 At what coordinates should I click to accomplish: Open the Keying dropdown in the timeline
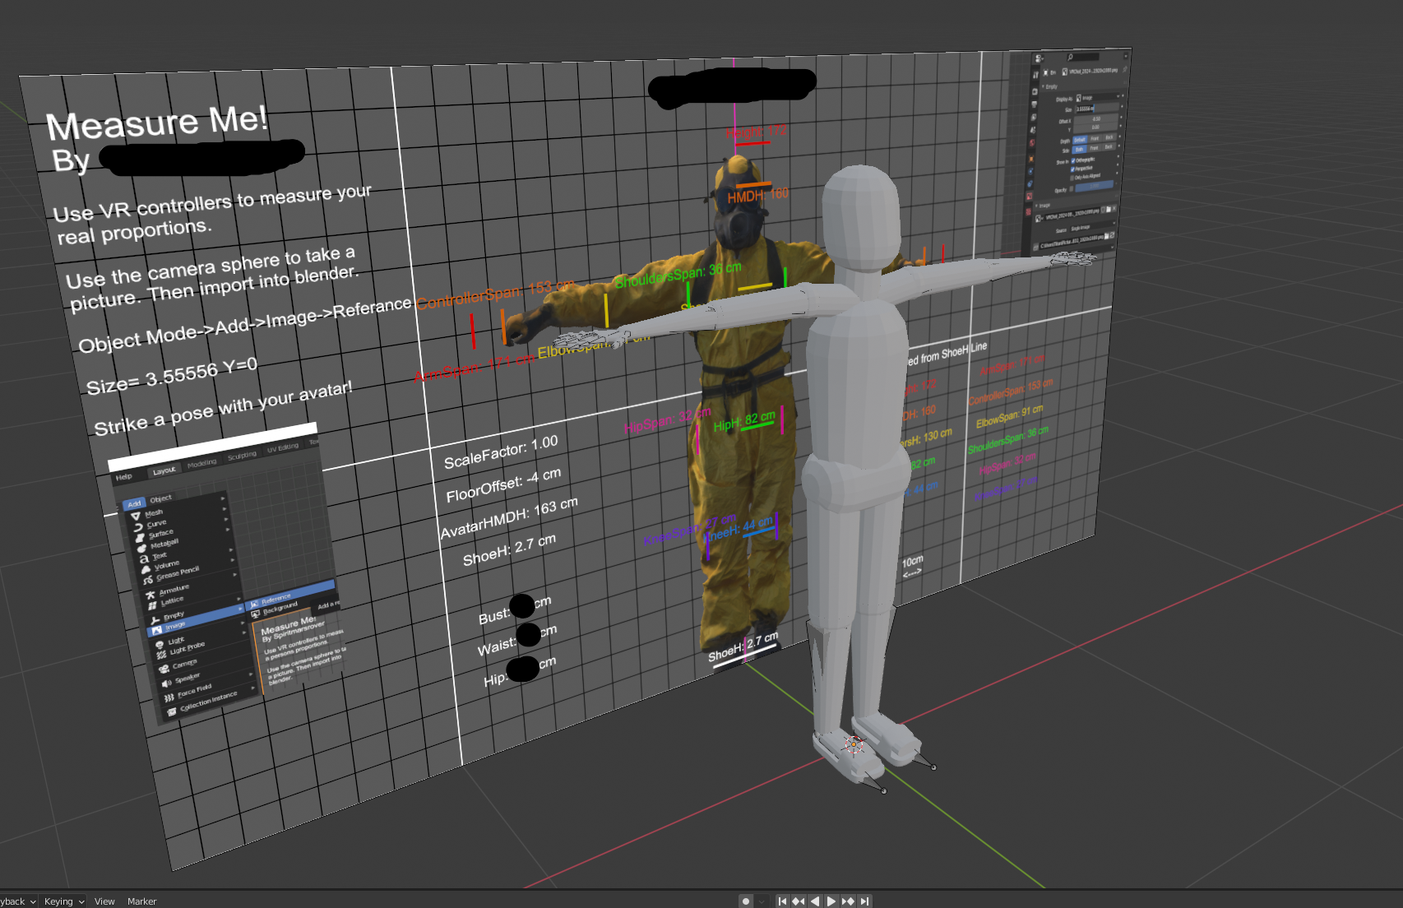click(x=64, y=901)
